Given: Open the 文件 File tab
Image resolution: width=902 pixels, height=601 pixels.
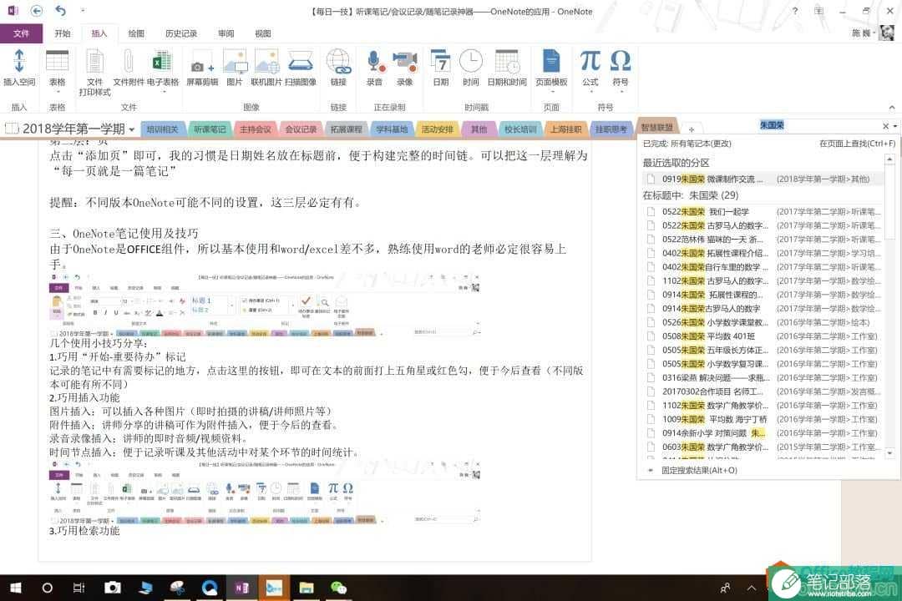Looking at the screenshot, I should 21,33.
